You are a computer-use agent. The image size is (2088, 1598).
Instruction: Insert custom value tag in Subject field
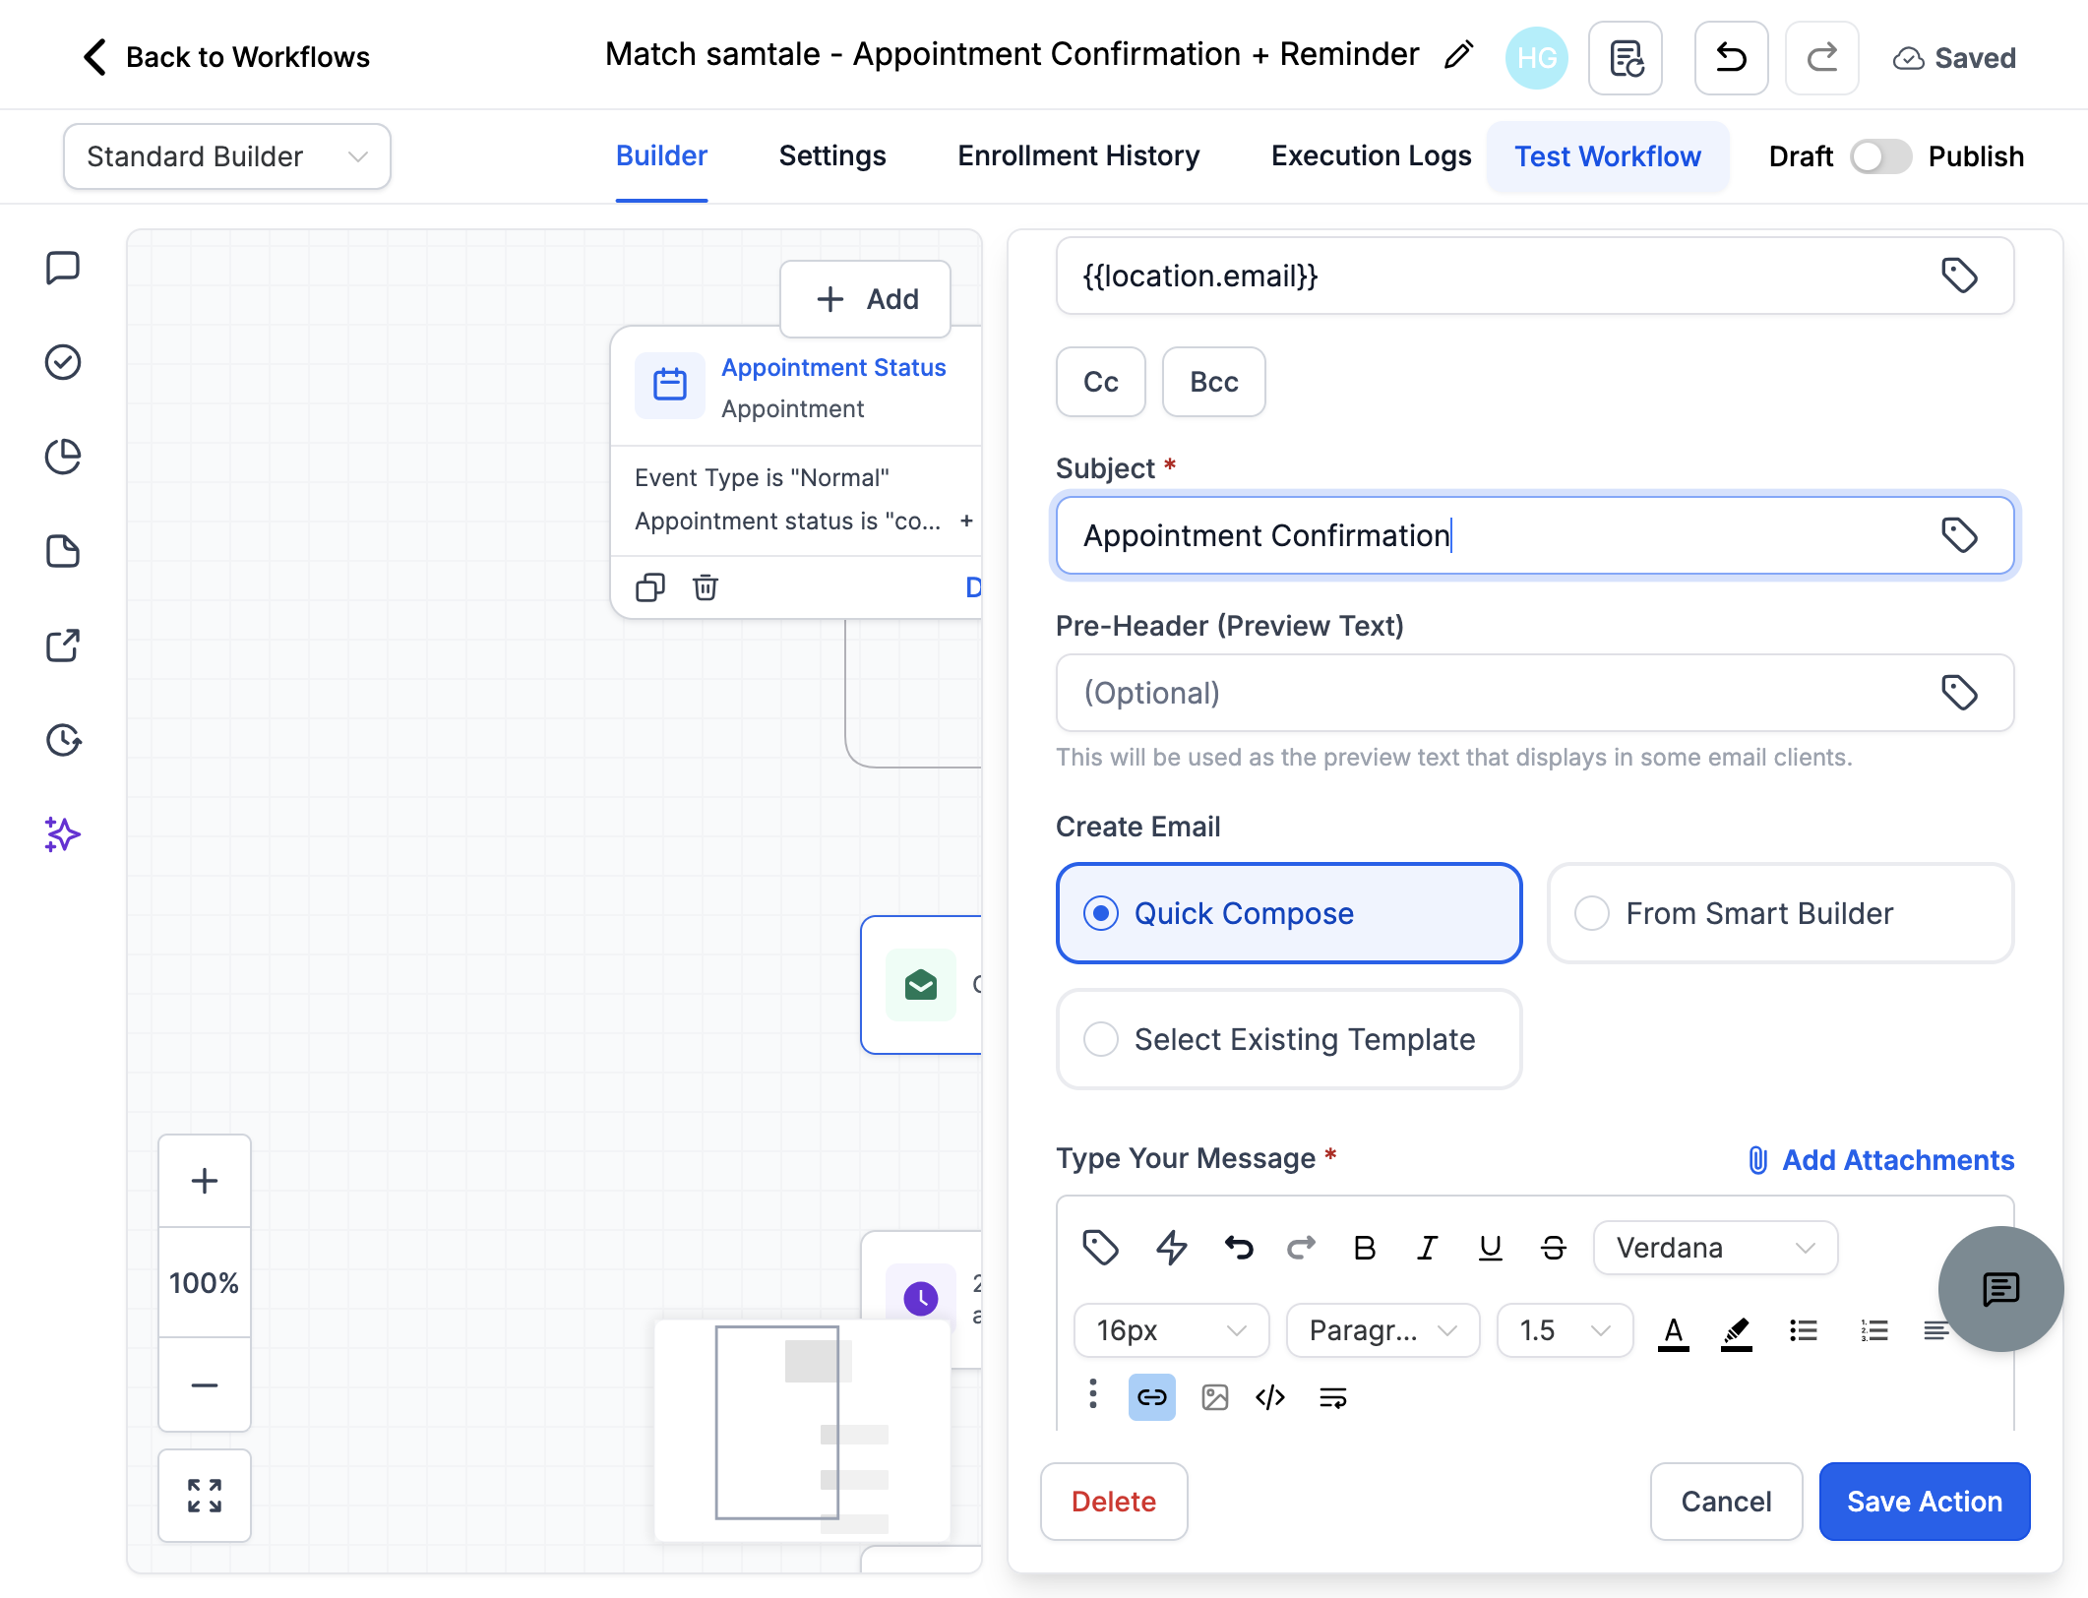pyautogui.click(x=1959, y=535)
